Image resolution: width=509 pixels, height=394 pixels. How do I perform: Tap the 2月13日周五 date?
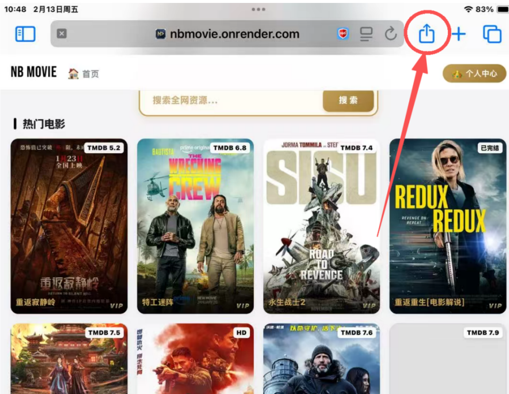[x=56, y=9]
